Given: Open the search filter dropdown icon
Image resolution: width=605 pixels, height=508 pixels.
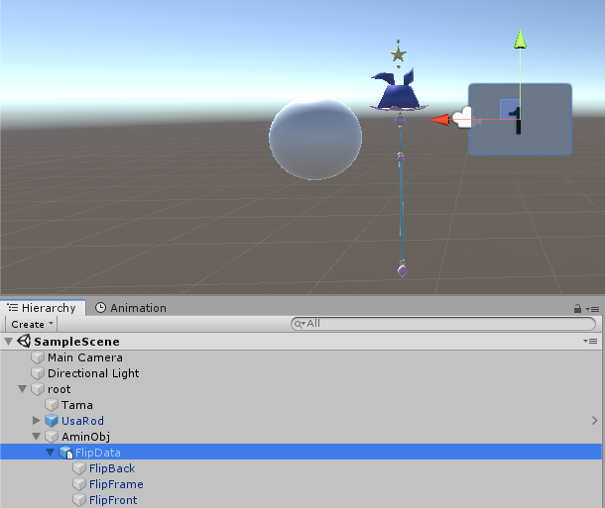Looking at the screenshot, I should (x=300, y=324).
